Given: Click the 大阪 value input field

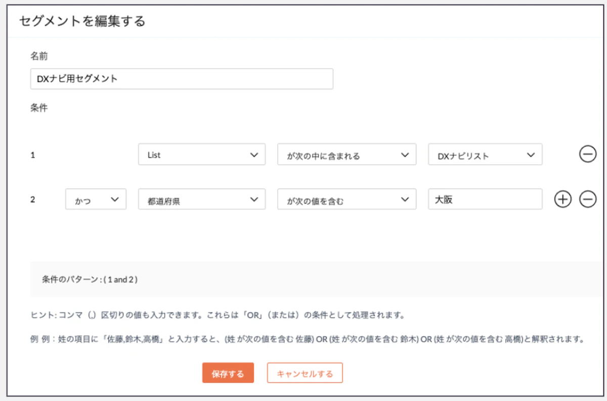Looking at the screenshot, I should point(485,199).
